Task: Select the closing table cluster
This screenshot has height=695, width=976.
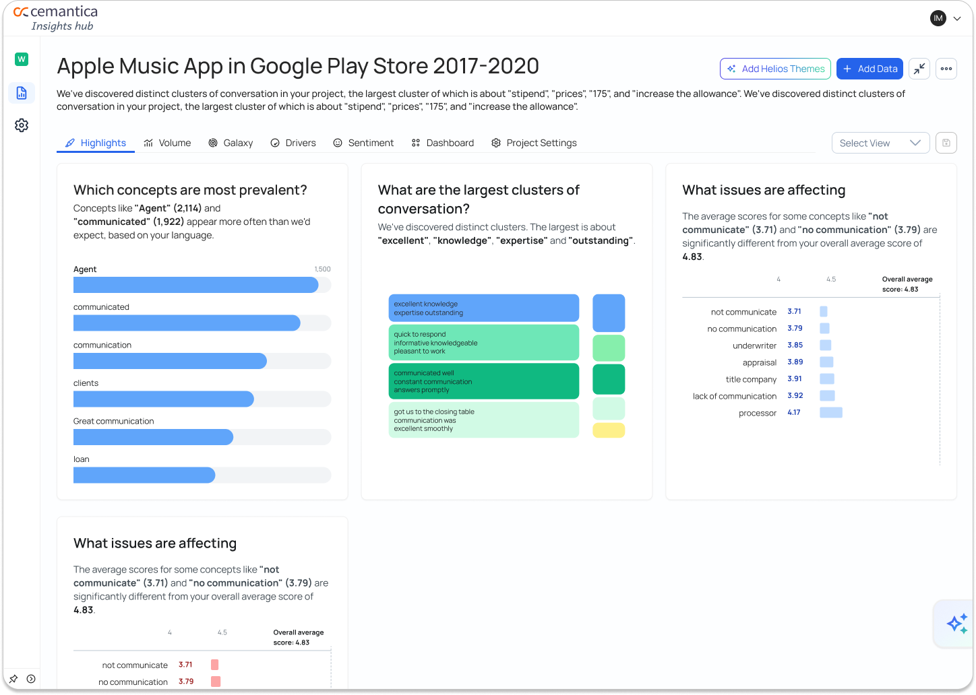Action: coord(484,420)
